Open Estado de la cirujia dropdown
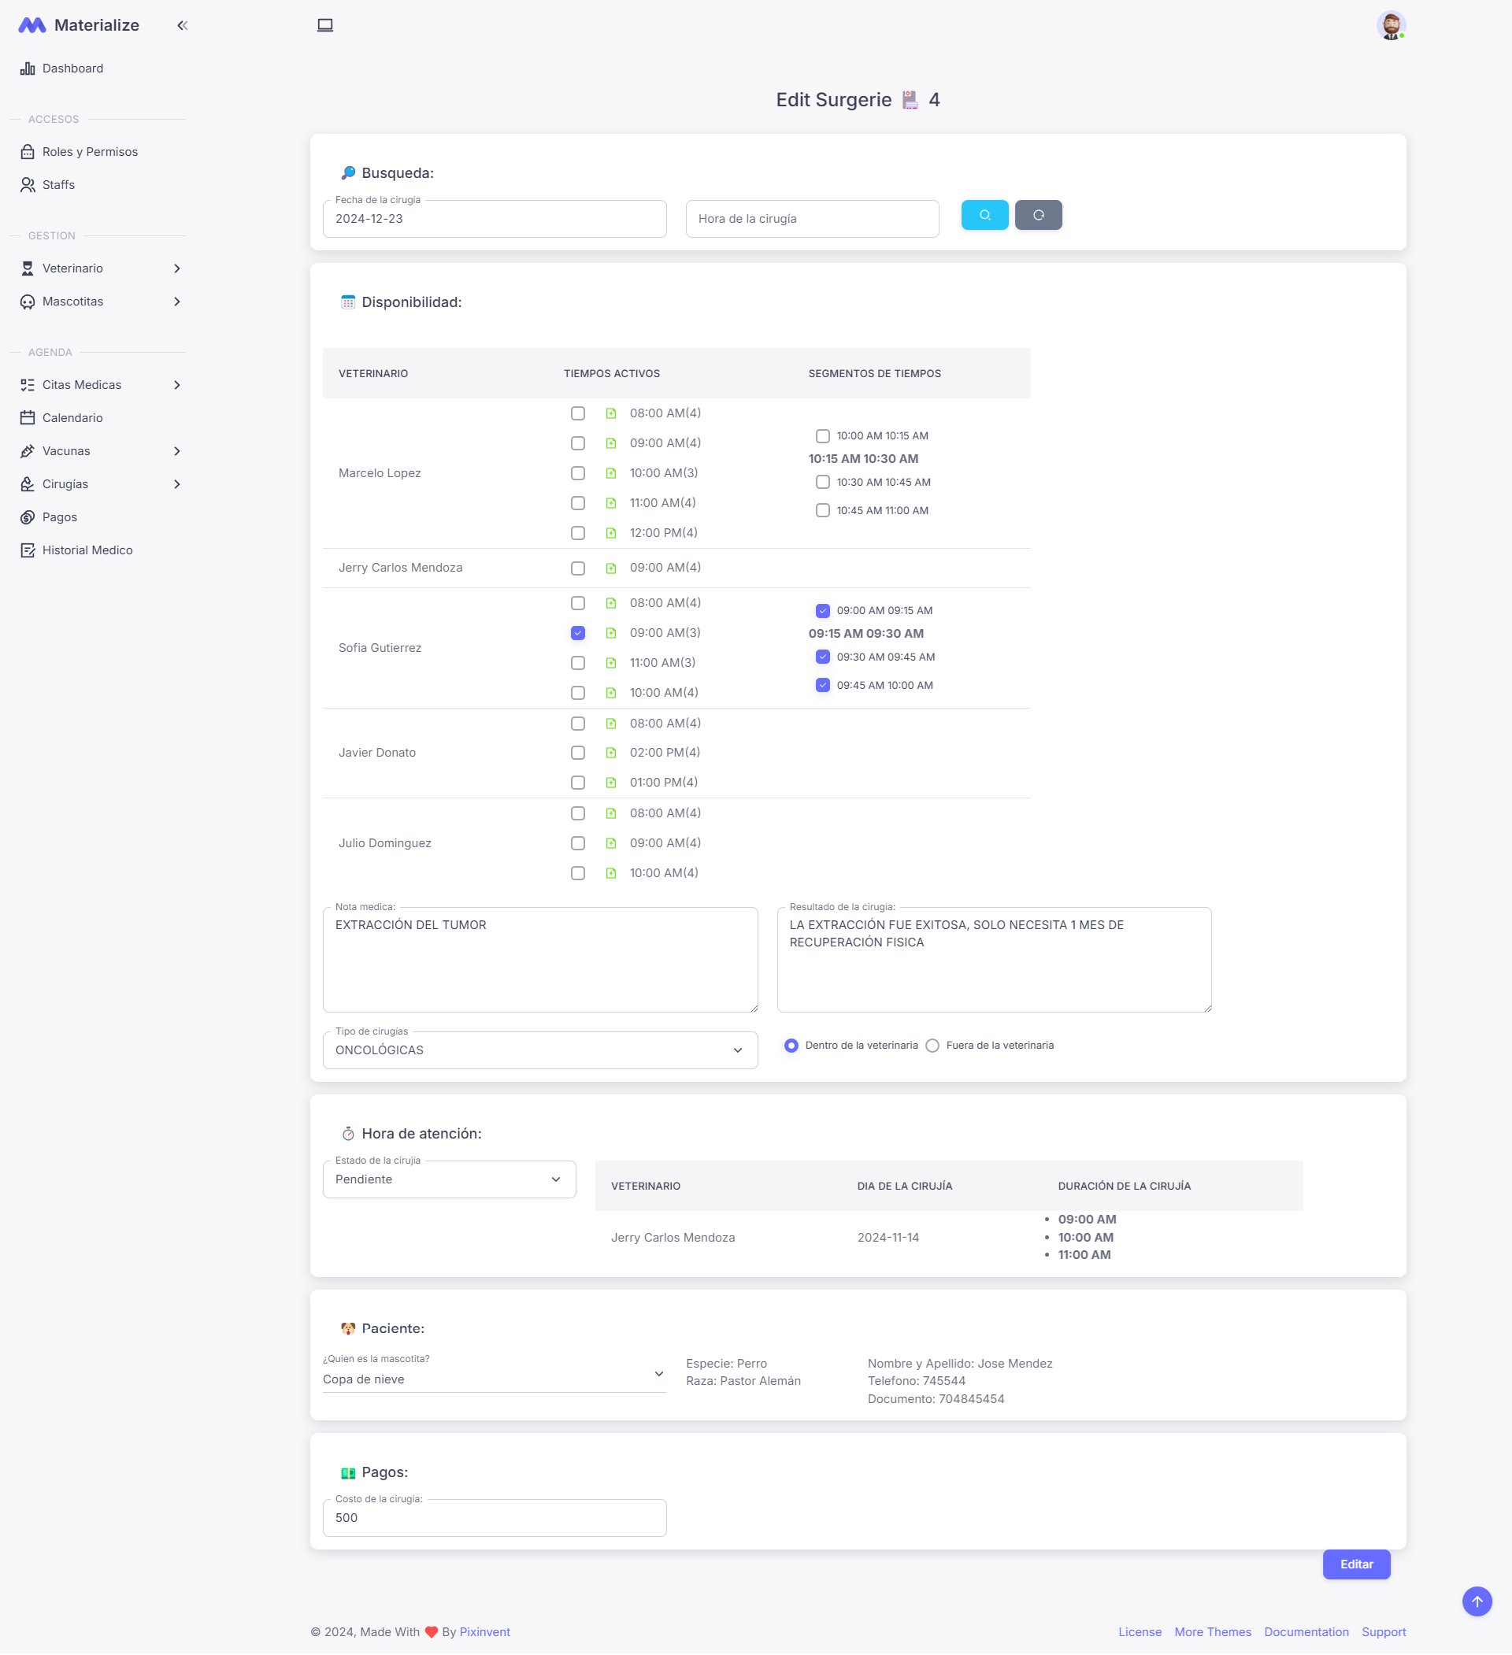The width and height of the screenshot is (1512, 1655). click(x=448, y=1179)
